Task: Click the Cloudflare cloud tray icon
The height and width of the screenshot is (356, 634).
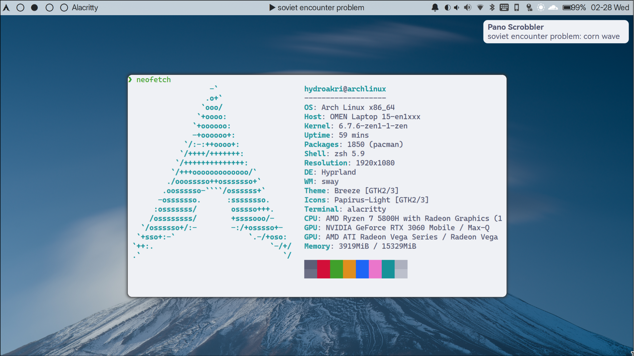Action: (553, 8)
